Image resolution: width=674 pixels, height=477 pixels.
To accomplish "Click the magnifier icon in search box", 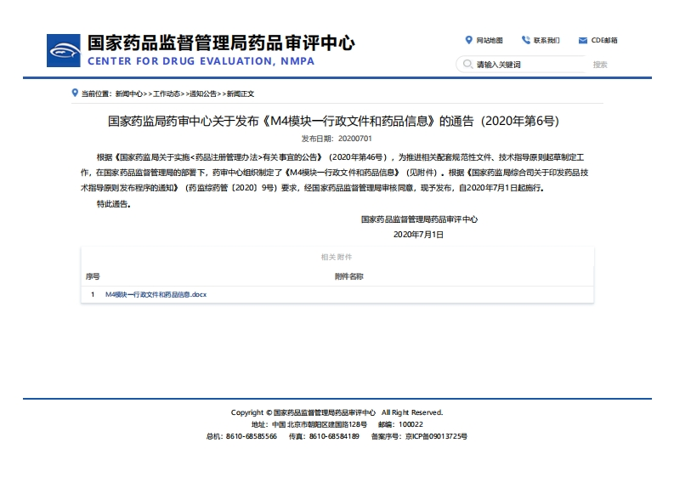I will pyautogui.click(x=467, y=65).
